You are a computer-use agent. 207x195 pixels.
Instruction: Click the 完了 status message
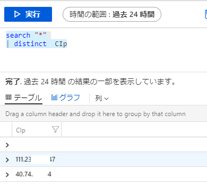tap(90, 82)
